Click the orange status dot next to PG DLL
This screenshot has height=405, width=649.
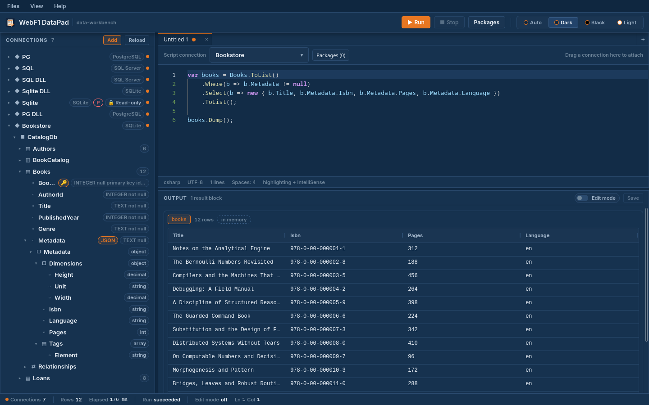(147, 114)
